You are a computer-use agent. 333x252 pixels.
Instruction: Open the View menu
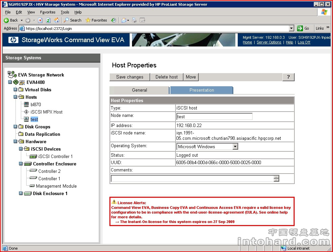(x=31, y=12)
